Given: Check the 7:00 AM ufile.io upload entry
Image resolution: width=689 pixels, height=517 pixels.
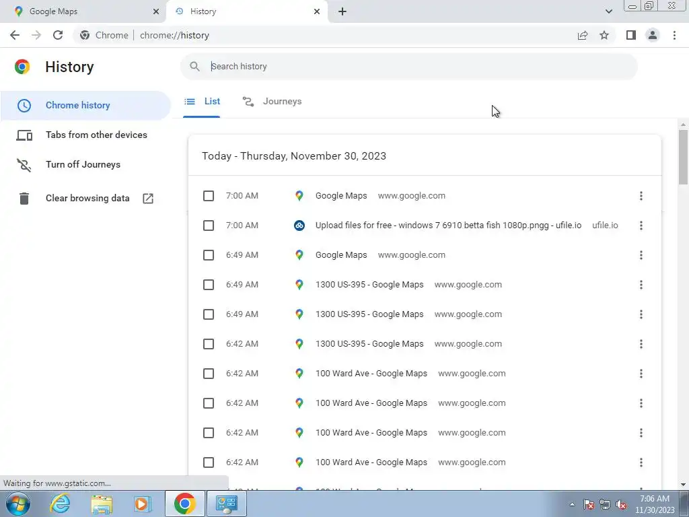Looking at the screenshot, I should pos(209,226).
